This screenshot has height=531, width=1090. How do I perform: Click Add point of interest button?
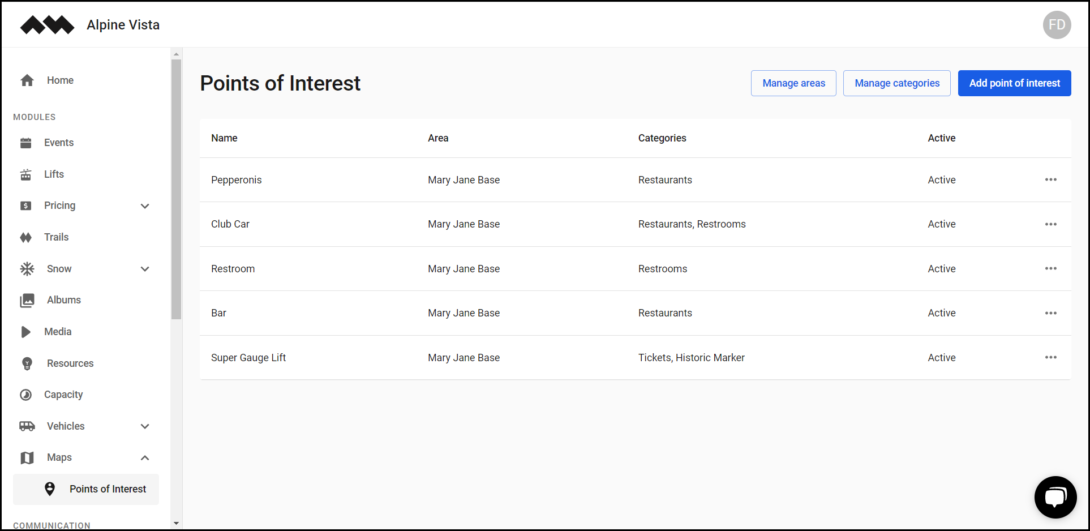1015,83
